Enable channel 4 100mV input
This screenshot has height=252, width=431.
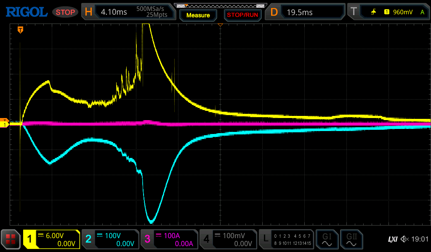228,239
